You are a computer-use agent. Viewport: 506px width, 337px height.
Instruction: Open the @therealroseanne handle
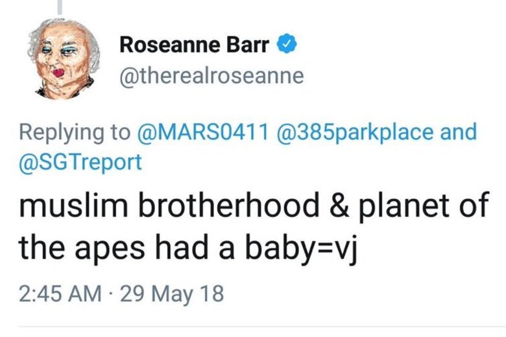[x=211, y=76]
